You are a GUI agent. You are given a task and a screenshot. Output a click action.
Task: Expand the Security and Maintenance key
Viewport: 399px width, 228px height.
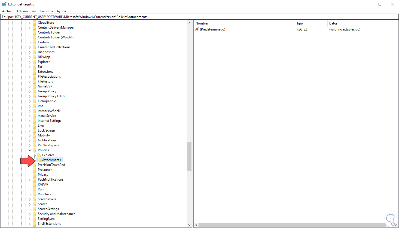tap(30, 214)
